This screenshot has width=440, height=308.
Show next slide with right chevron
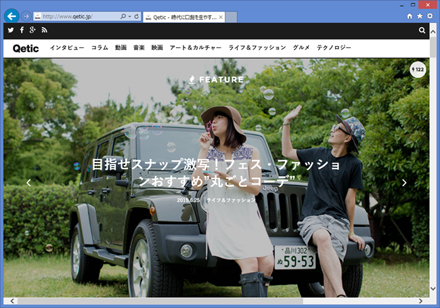click(x=404, y=183)
